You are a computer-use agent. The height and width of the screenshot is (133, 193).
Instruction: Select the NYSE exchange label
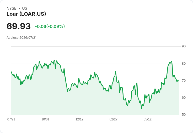pyautogui.click(x=12, y=8)
